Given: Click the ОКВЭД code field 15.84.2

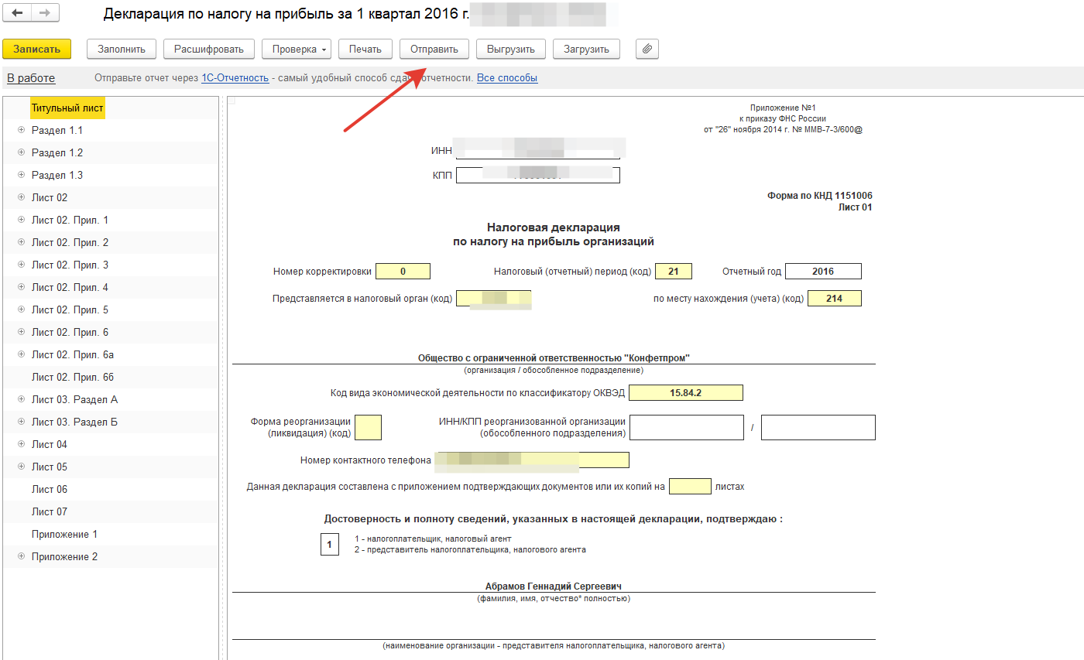Looking at the screenshot, I should tap(685, 393).
